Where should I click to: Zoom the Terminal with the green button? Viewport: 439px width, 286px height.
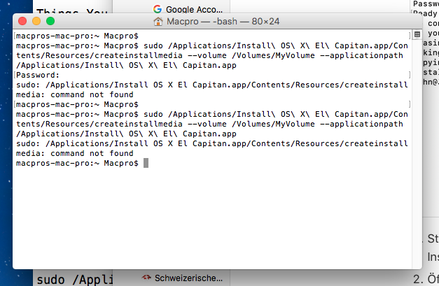click(x=50, y=22)
